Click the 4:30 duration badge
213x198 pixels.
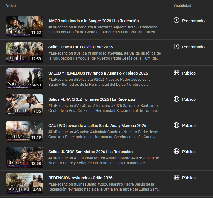37,190
